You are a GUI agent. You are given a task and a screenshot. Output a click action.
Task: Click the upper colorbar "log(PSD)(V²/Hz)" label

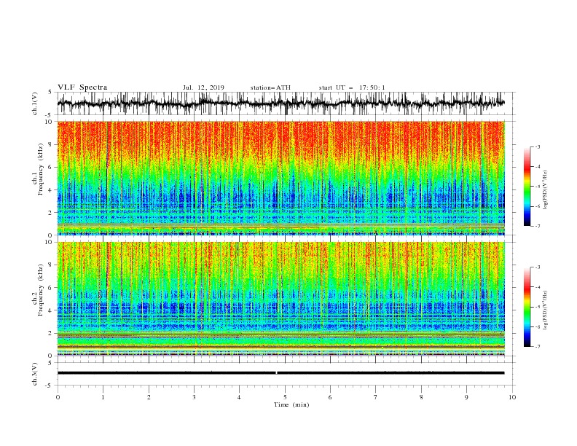[546, 190]
